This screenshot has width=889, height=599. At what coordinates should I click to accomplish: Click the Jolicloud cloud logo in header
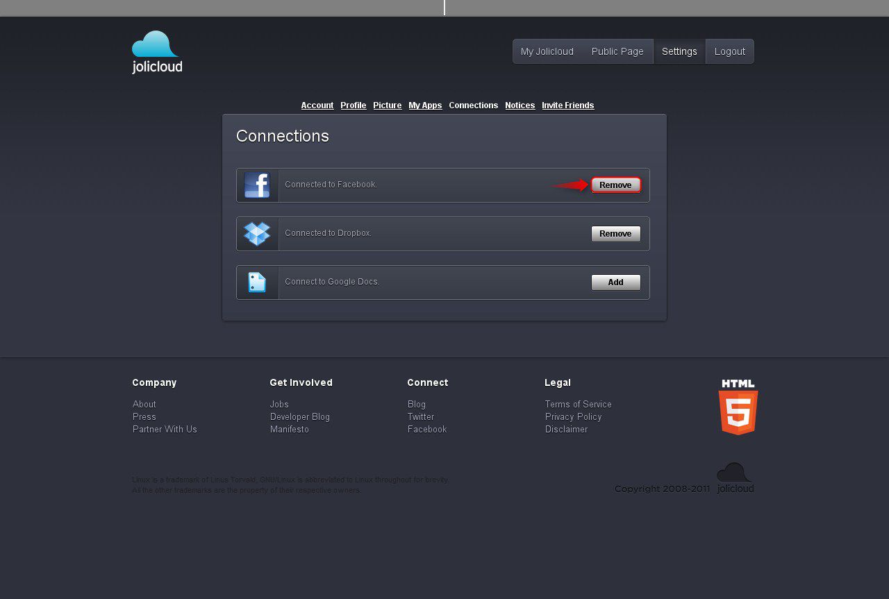157,52
